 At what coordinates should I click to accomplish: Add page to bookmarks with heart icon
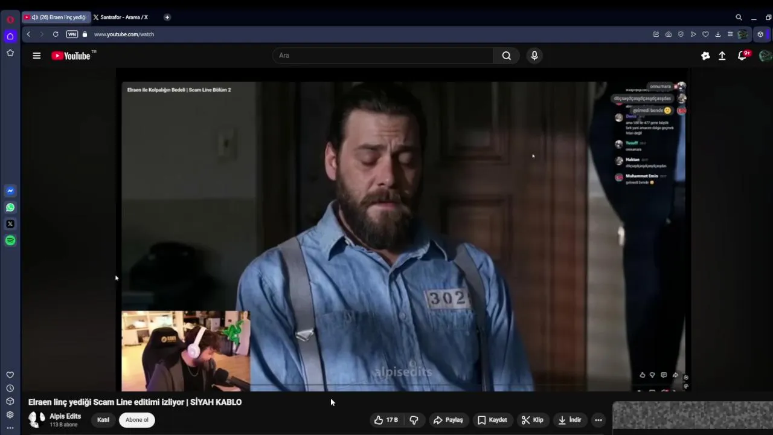pyautogui.click(x=705, y=34)
